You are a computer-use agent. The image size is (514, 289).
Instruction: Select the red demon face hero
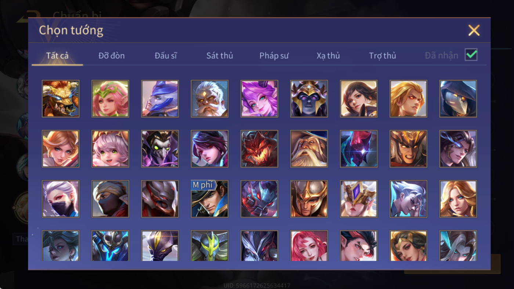coord(259,149)
